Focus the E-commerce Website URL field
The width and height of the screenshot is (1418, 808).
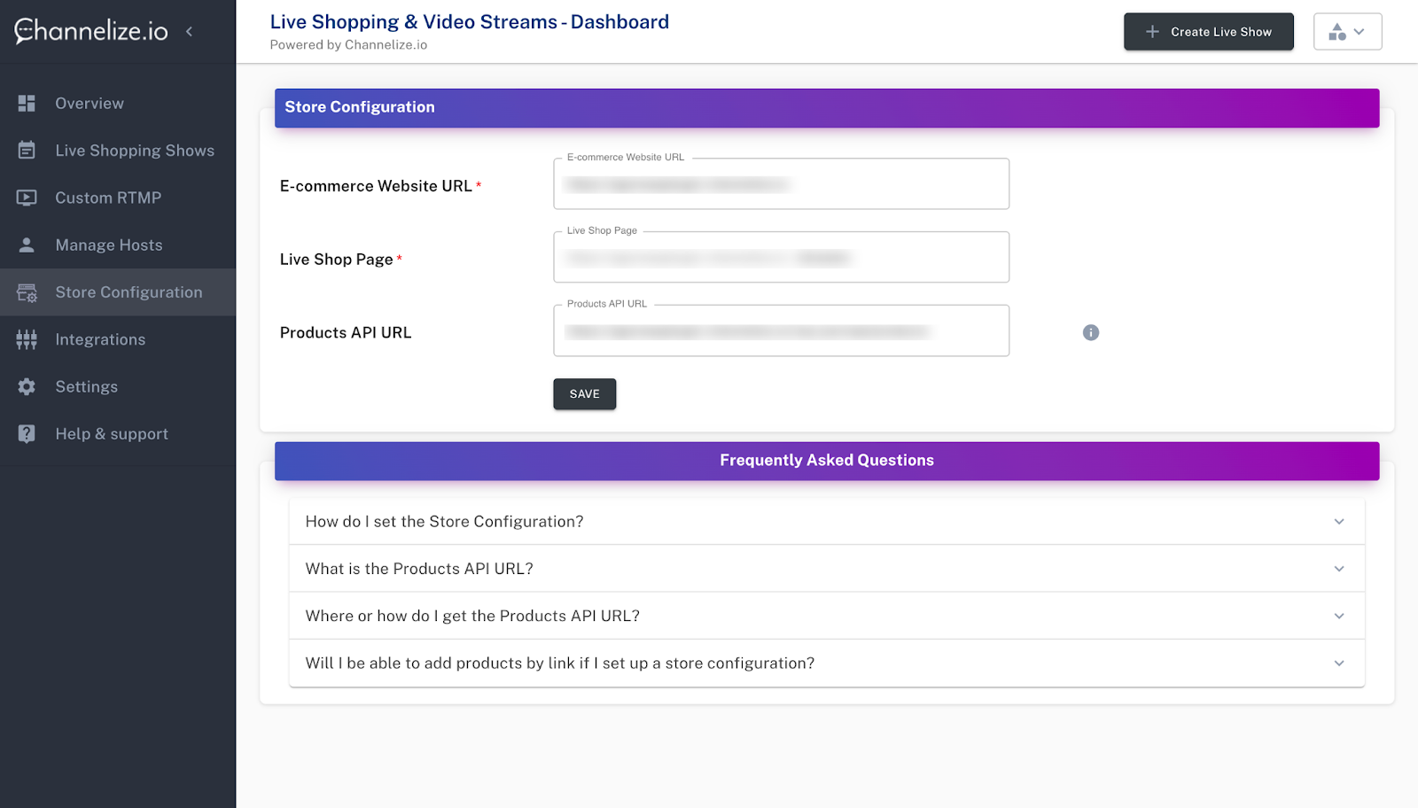(x=781, y=184)
